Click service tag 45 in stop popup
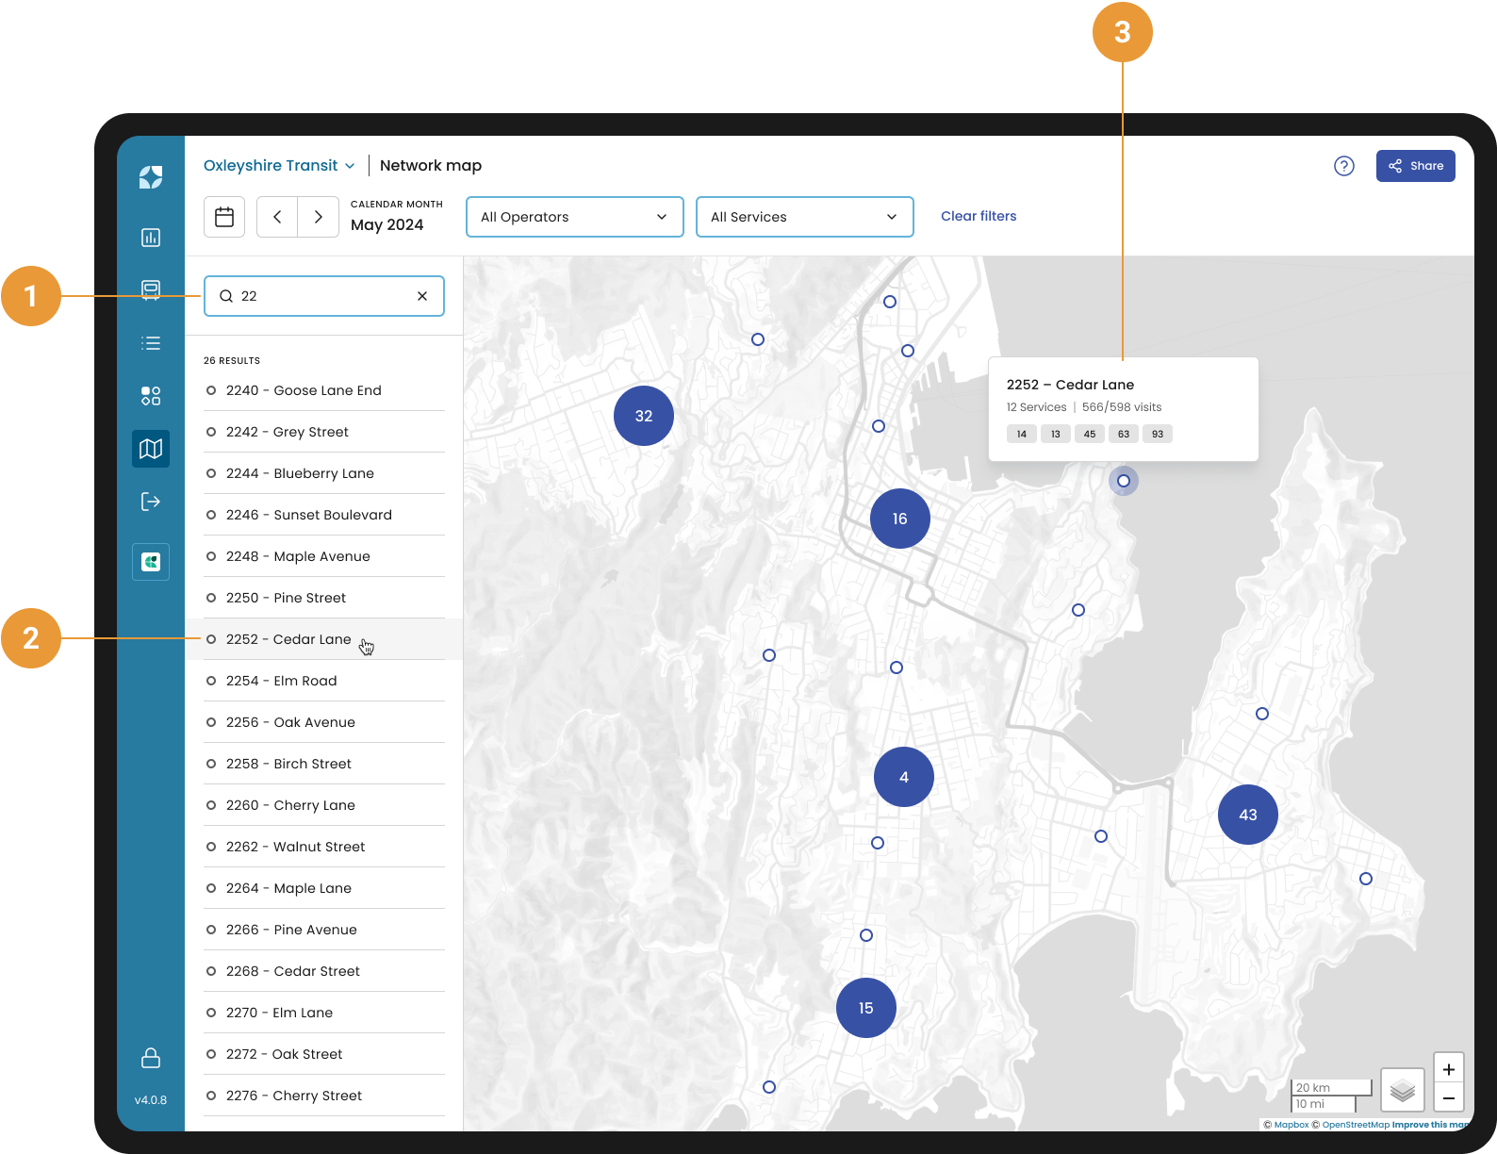 1090,434
